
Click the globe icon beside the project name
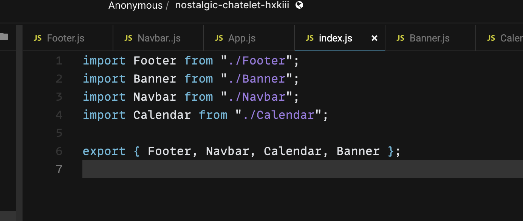coord(299,5)
